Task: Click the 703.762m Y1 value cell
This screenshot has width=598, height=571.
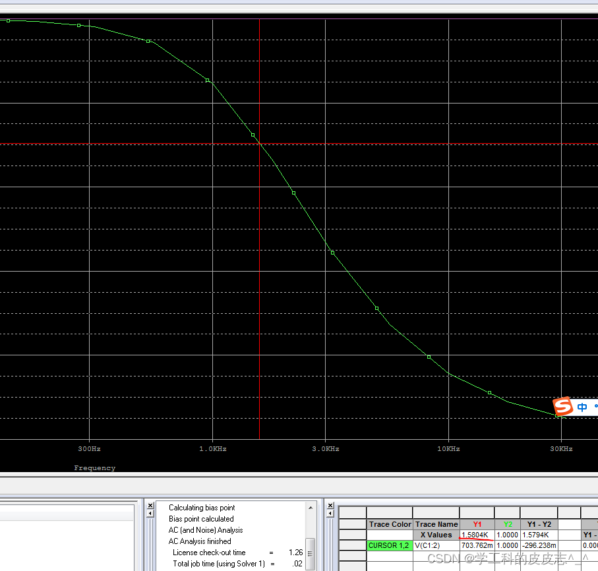Action: [477, 545]
